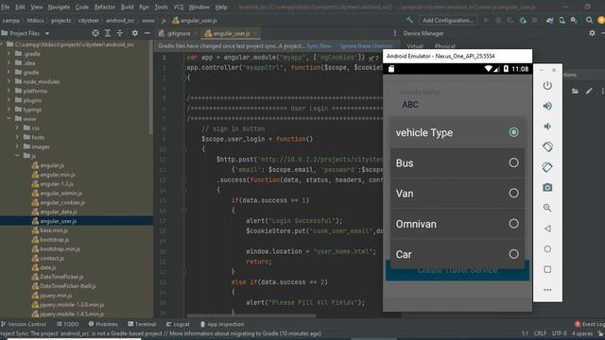
Task: Open the Refactor menu
Action: point(105,7)
